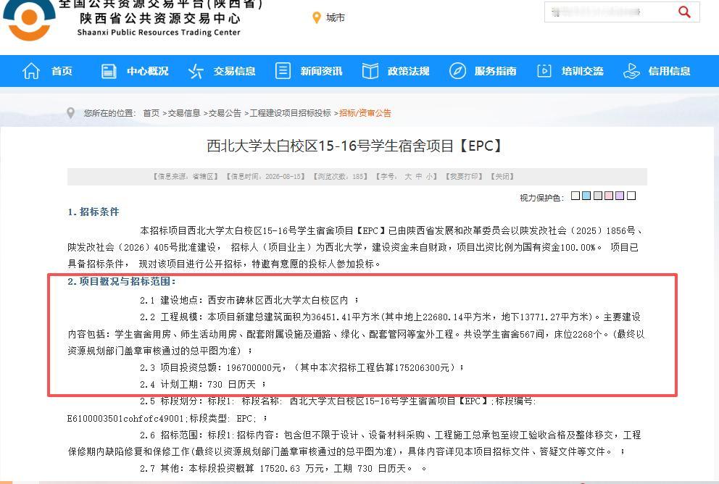This screenshot has width=719, height=484.
Task: Click the 信息时间 2026-08-15 text
Action: tap(265, 177)
